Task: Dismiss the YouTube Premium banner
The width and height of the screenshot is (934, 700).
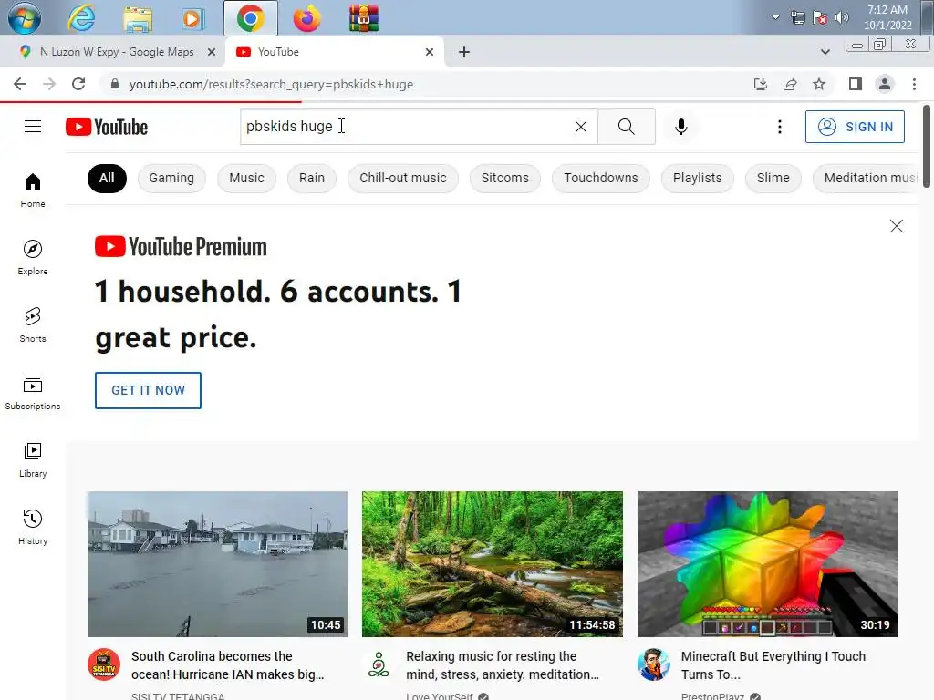Action: tap(896, 226)
